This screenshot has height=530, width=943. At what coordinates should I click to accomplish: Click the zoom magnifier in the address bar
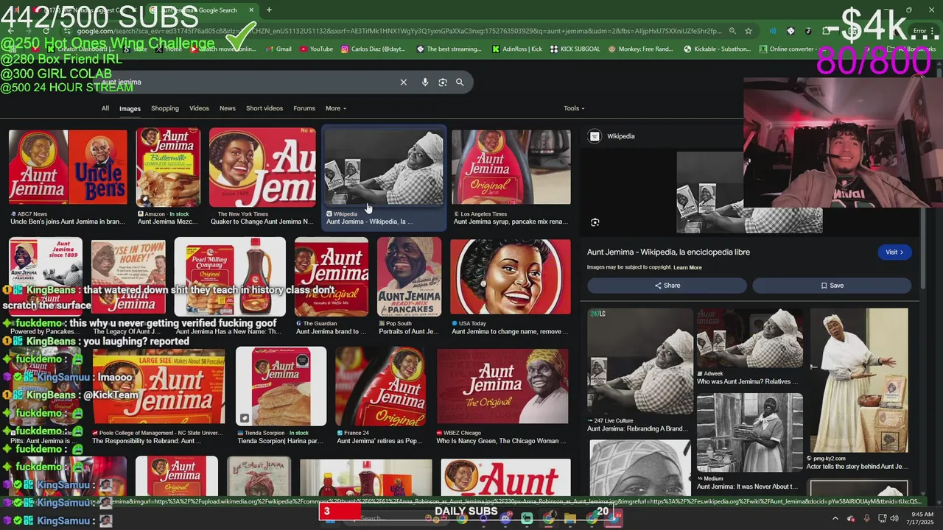point(732,31)
